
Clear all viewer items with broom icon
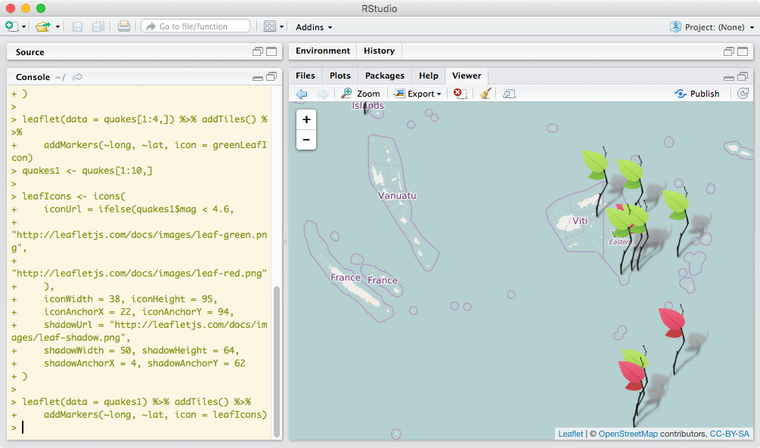485,94
